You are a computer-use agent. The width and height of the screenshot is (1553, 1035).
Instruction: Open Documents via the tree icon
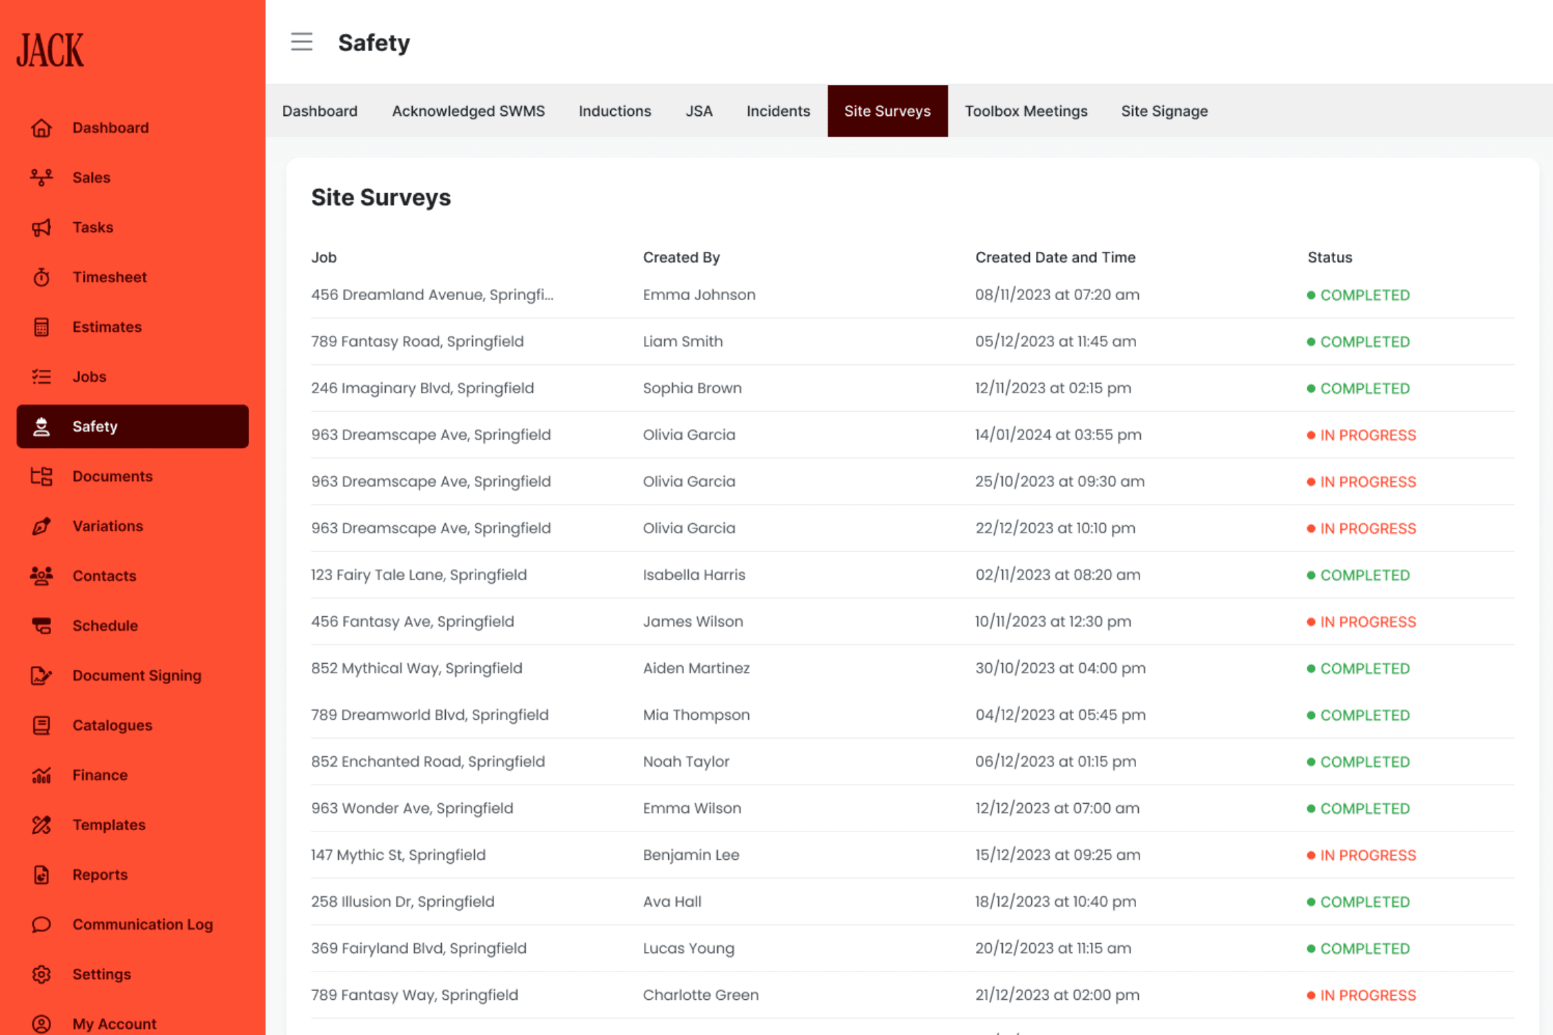point(41,476)
